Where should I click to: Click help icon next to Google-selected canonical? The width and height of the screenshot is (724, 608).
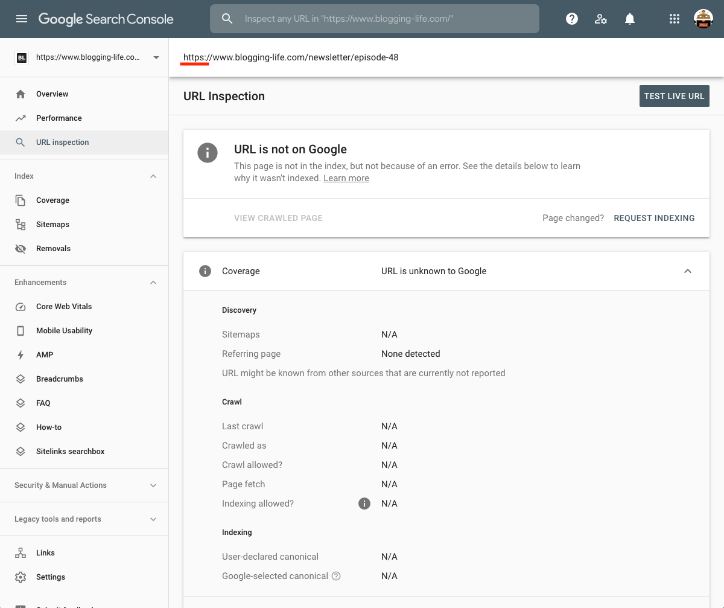point(336,576)
